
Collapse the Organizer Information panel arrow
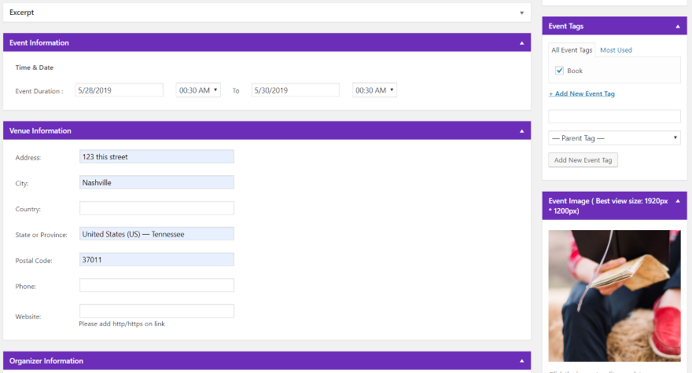click(x=521, y=360)
